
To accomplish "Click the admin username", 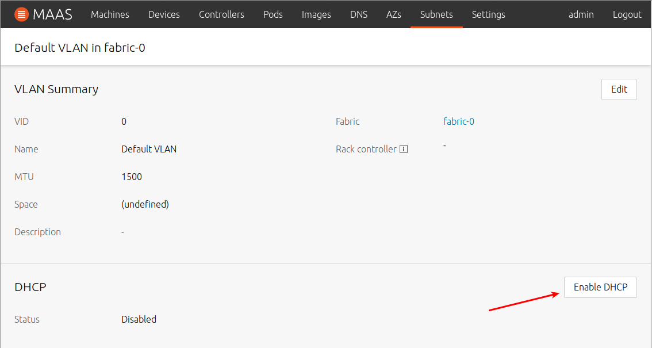I will 581,14.
